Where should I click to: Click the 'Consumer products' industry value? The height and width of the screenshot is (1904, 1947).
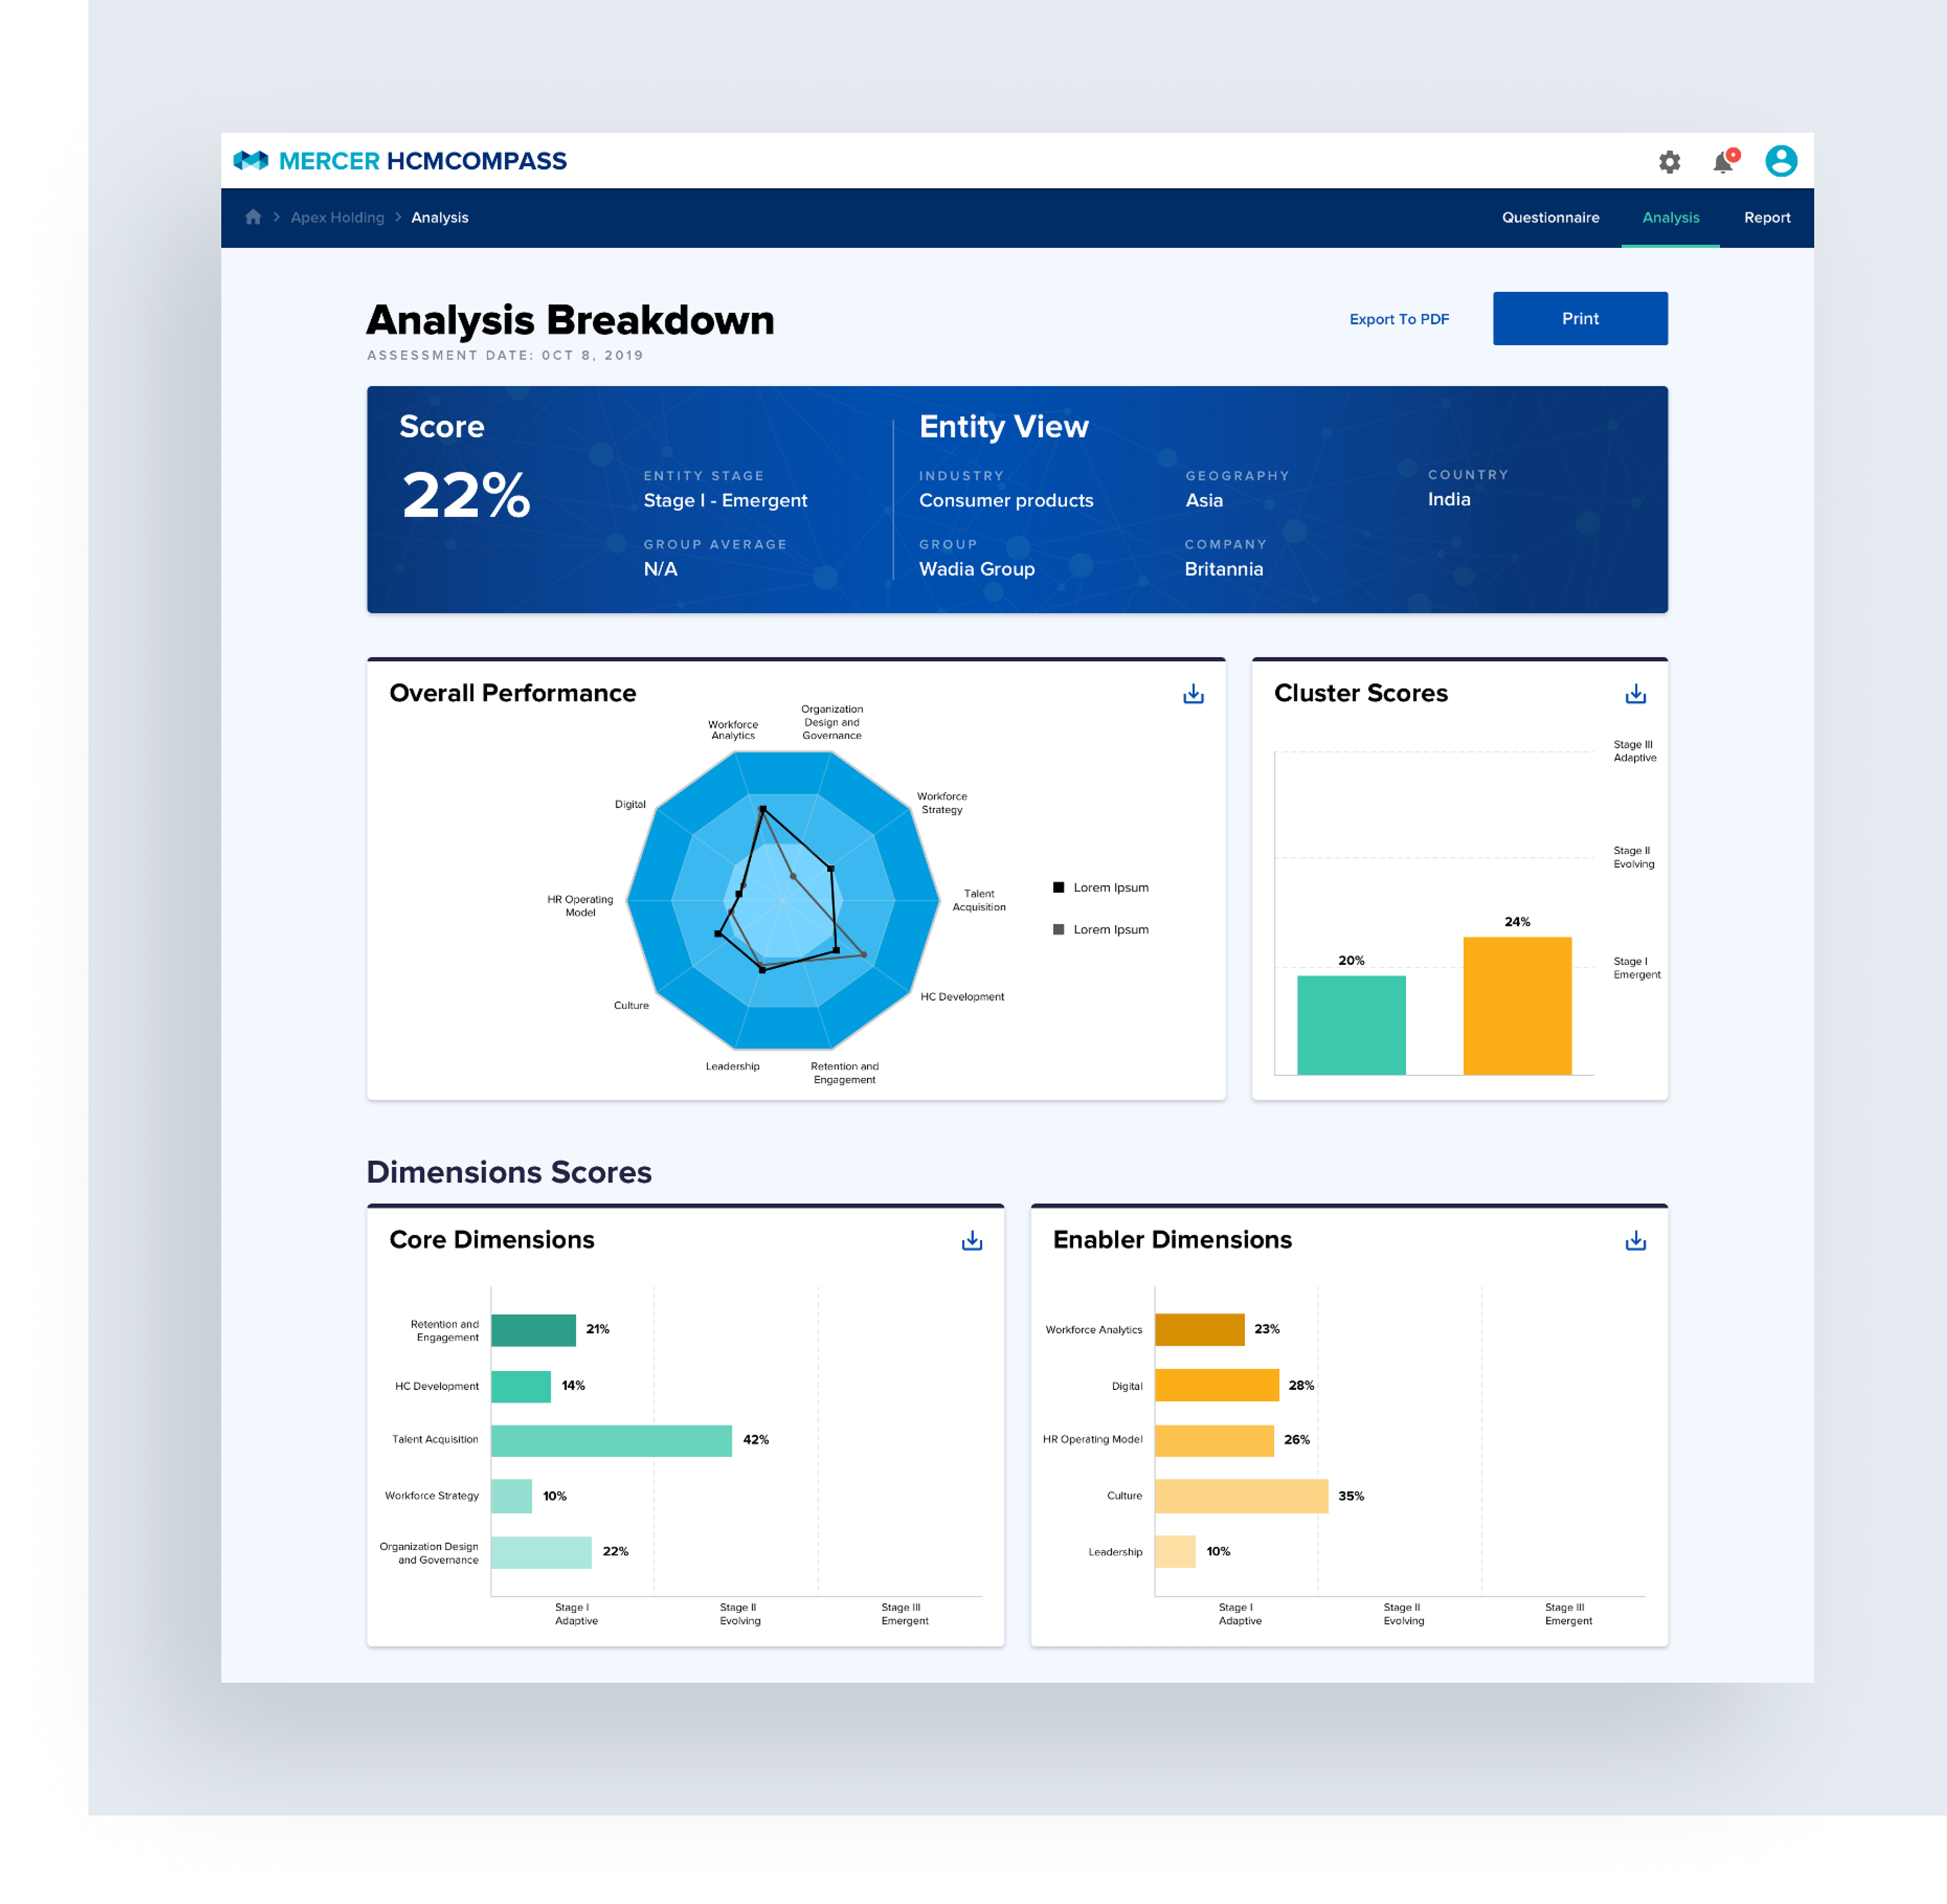1006,500
